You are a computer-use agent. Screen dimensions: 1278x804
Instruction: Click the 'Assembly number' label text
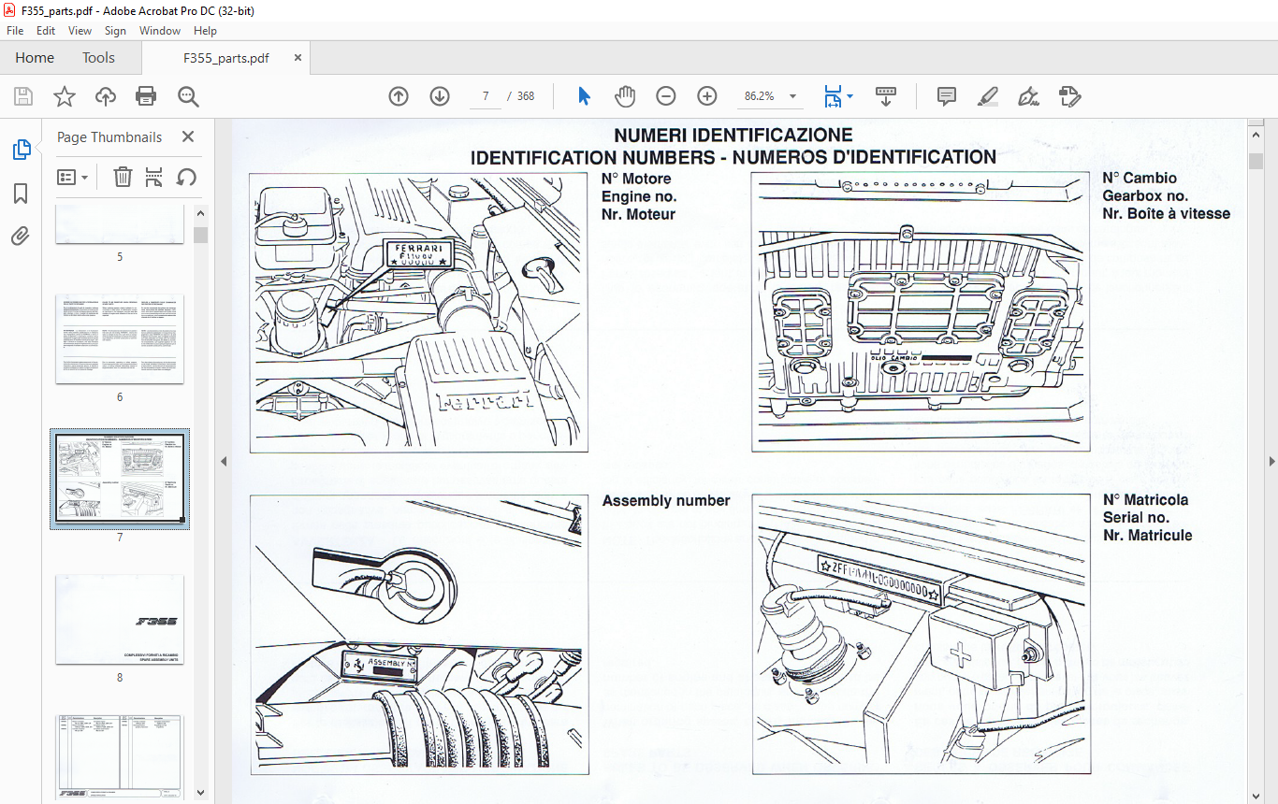click(666, 501)
